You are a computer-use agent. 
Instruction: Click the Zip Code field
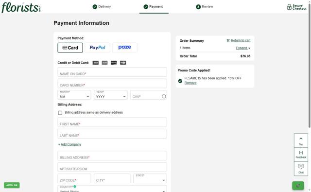pyautogui.click(x=74, y=178)
